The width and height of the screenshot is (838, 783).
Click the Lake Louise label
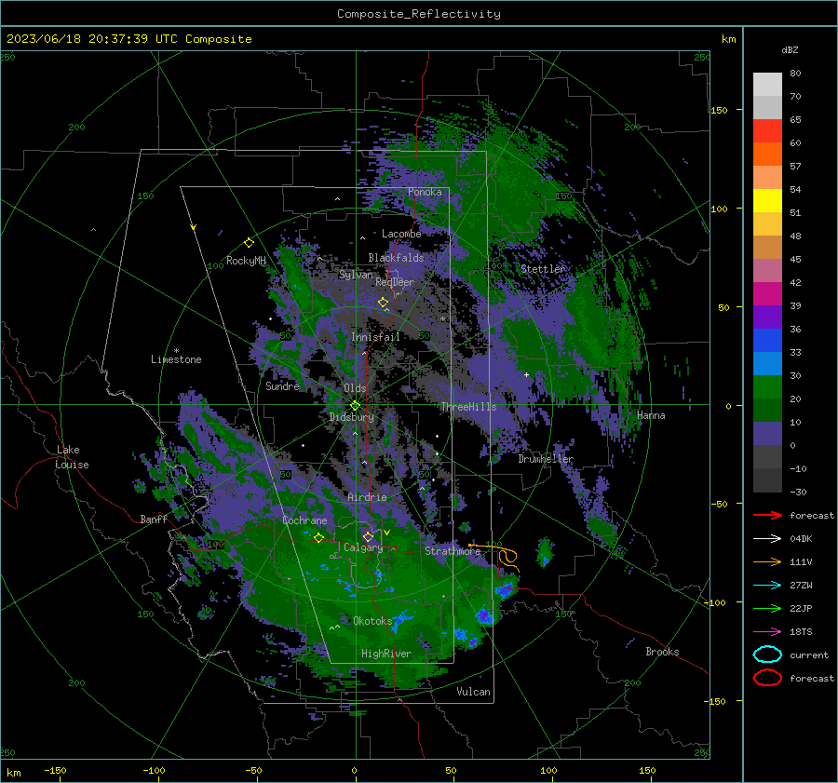pyautogui.click(x=72, y=457)
